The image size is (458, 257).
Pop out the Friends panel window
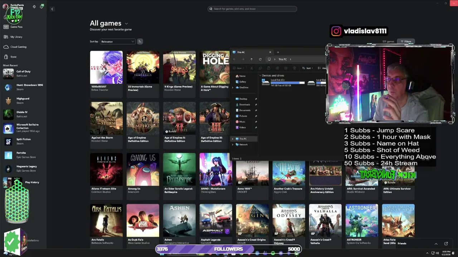click(x=446, y=244)
